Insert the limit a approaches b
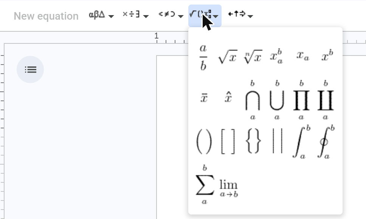Viewport: 366px width, 219px height. 228,188
